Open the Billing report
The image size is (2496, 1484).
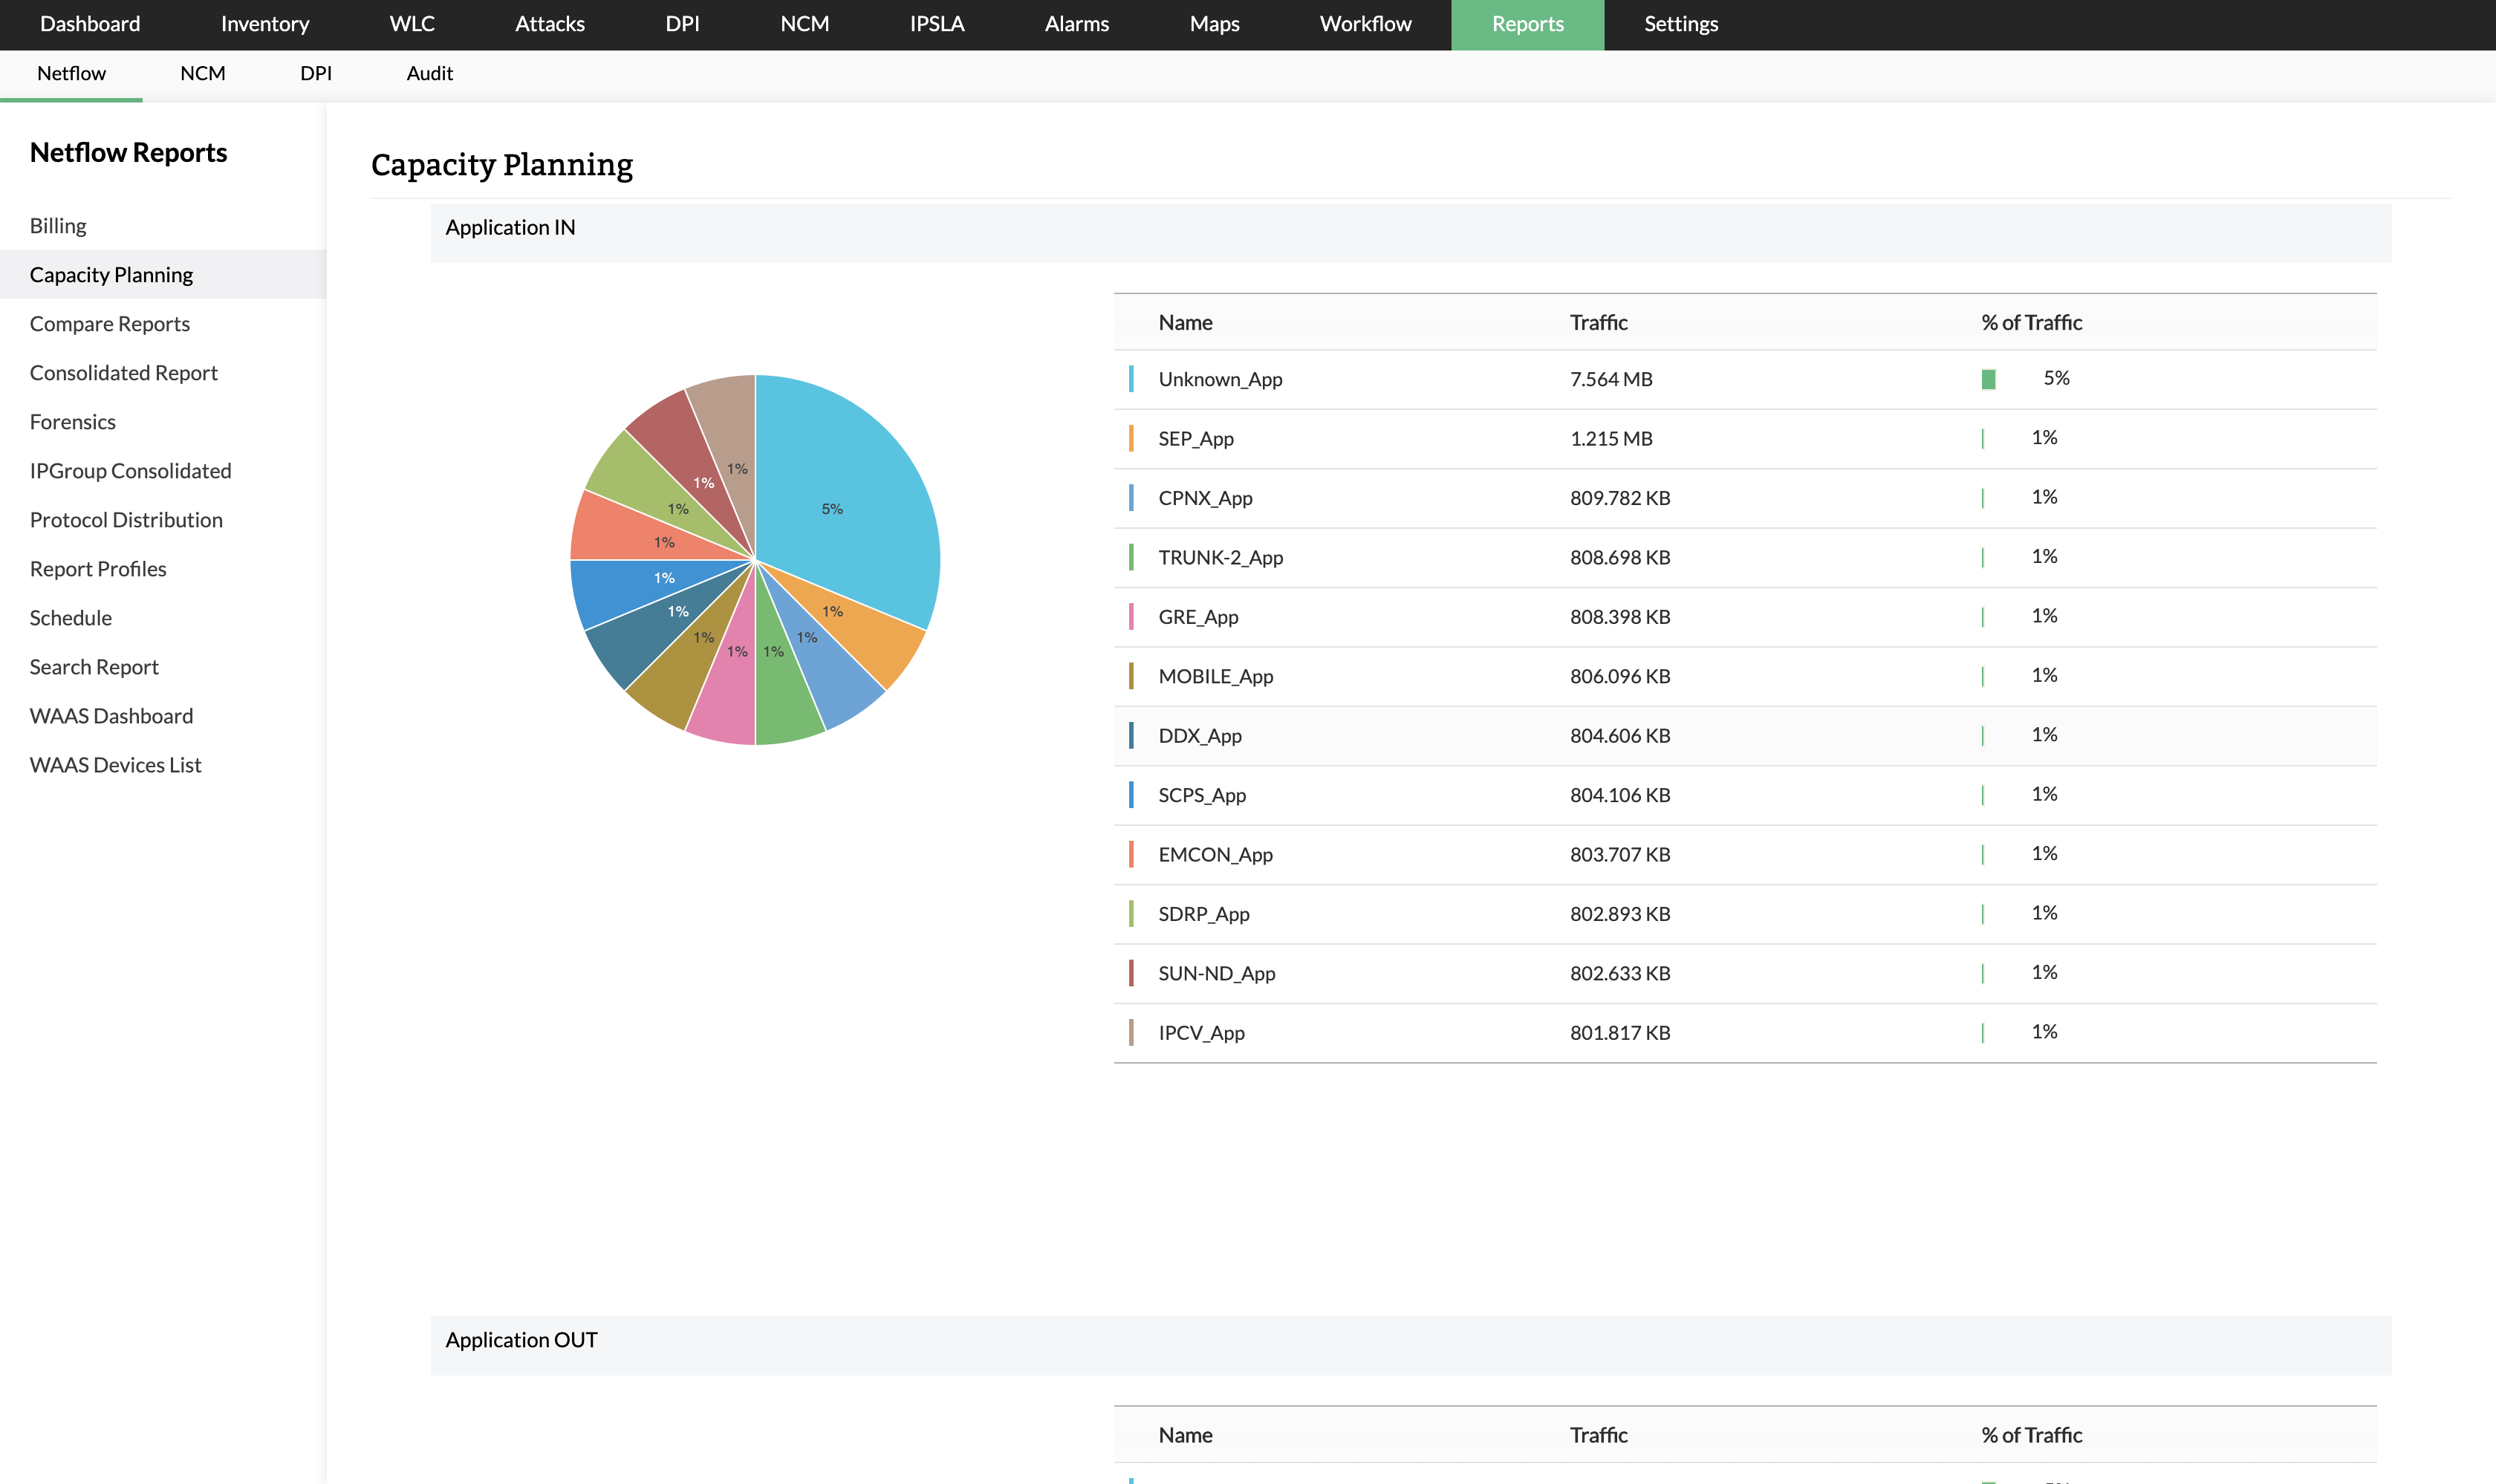click(x=58, y=226)
